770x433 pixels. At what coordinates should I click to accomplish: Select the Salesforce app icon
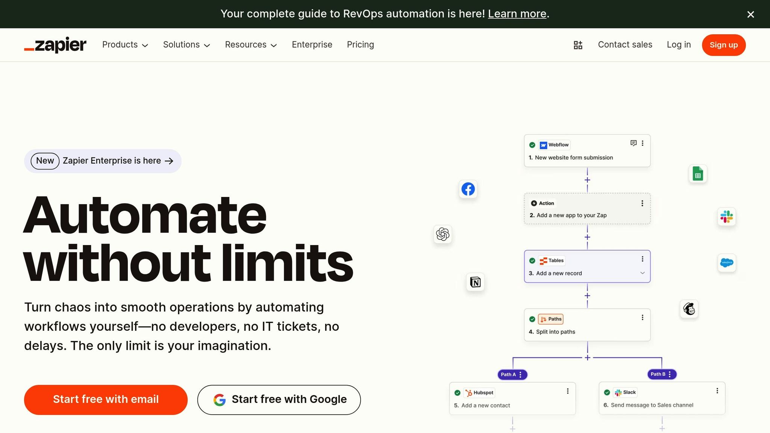(x=727, y=263)
